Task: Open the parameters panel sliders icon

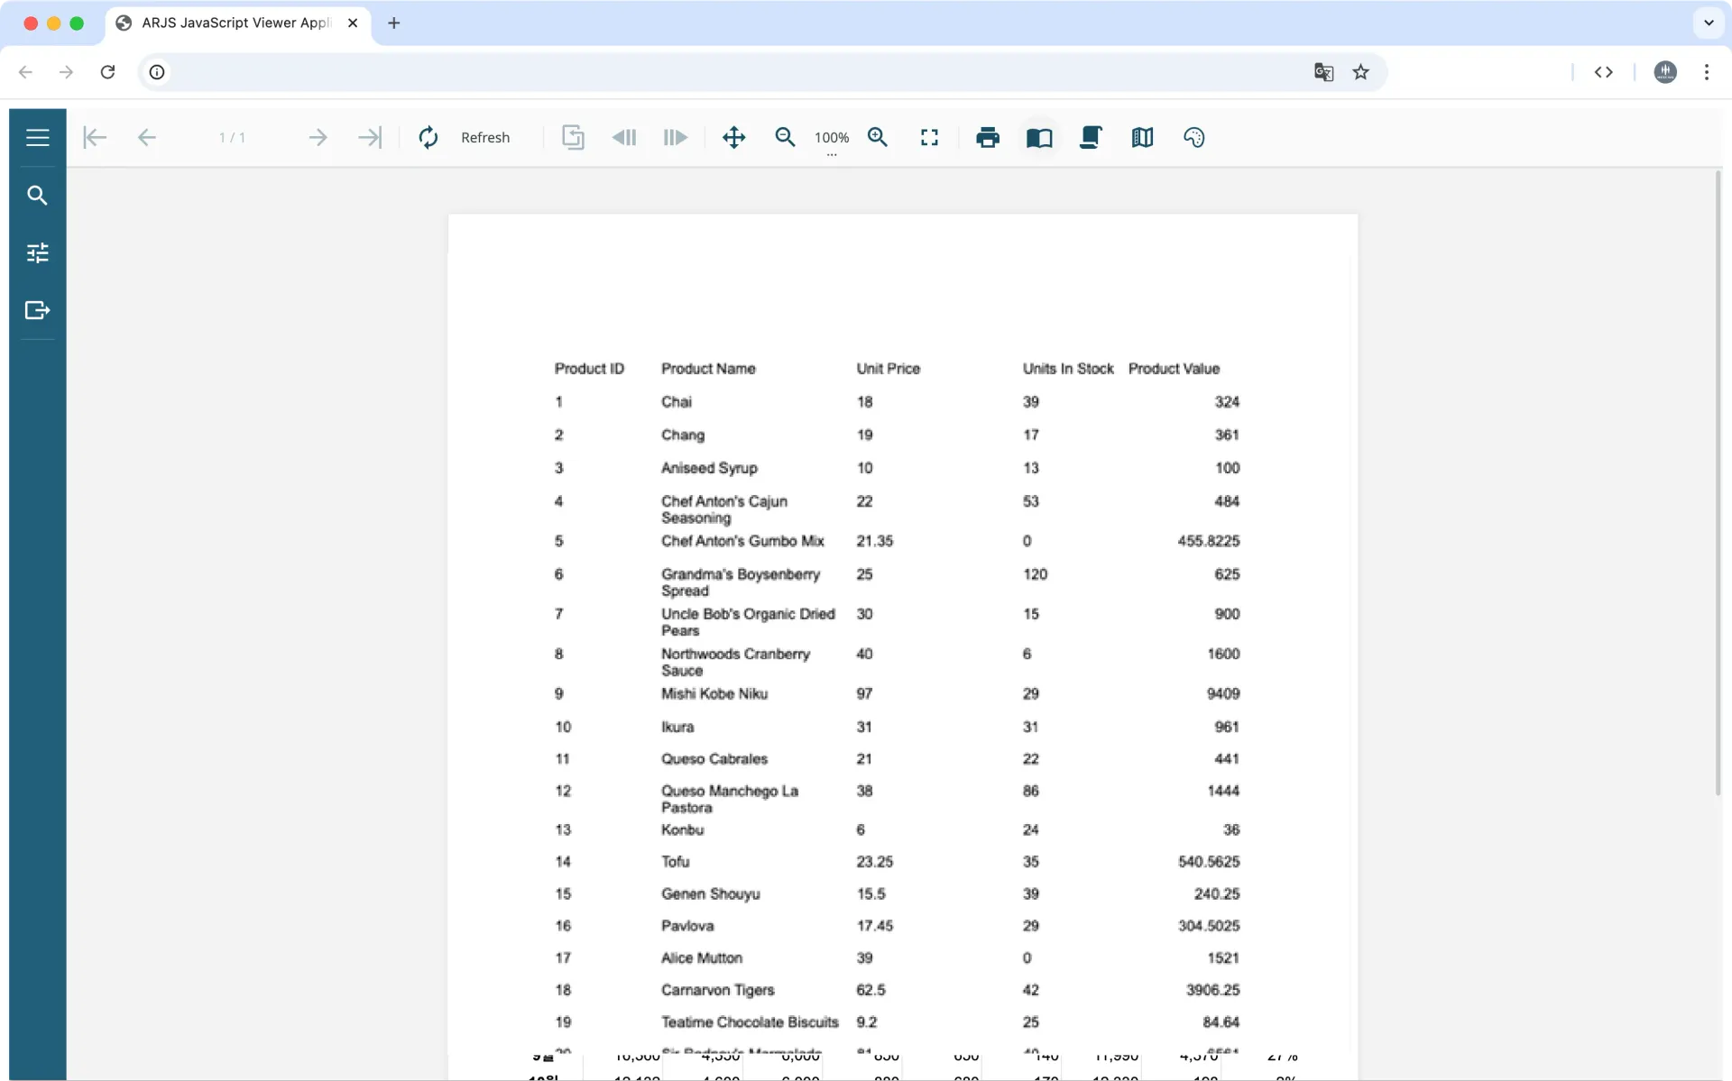Action: coord(37,252)
